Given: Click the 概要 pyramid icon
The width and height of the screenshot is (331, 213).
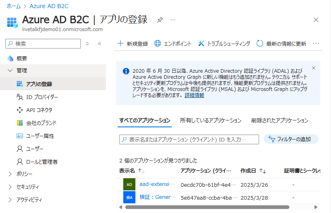Looking at the screenshot, I should pyautogui.click(x=10, y=58).
